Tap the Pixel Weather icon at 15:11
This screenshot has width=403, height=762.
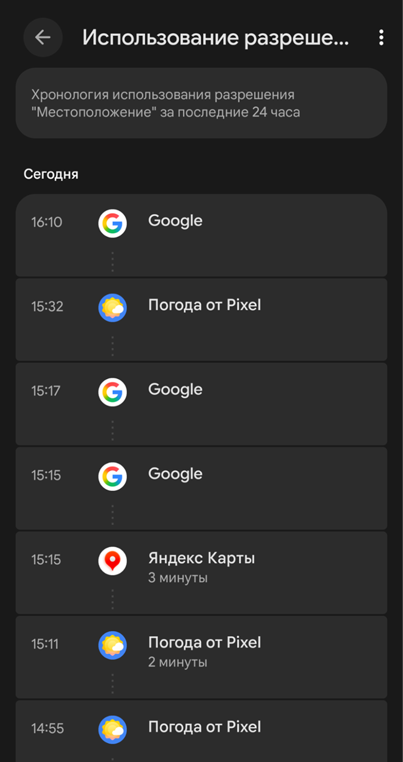coord(112,645)
